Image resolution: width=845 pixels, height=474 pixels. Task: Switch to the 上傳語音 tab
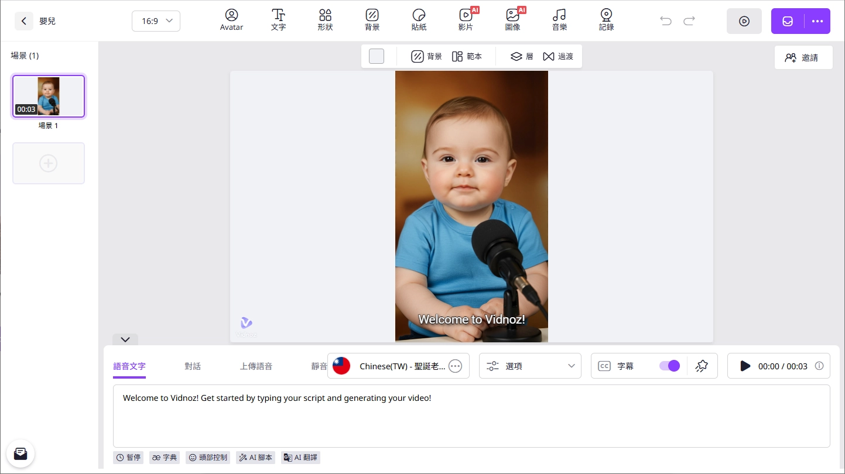click(x=256, y=366)
